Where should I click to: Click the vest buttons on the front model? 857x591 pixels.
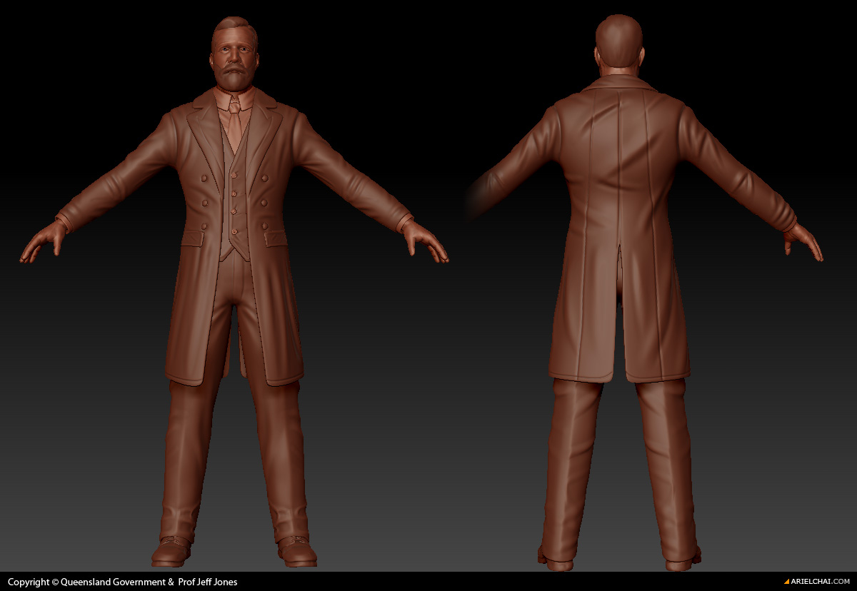[x=234, y=193]
